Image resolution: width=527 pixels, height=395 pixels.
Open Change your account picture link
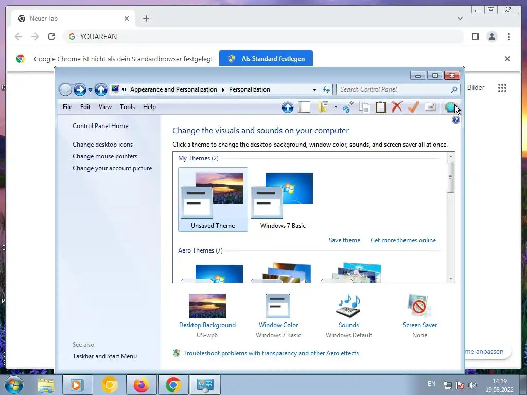[x=112, y=168]
